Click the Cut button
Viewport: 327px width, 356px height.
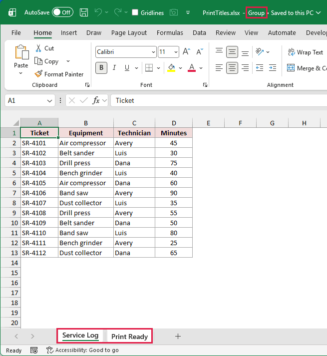tap(44, 48)
